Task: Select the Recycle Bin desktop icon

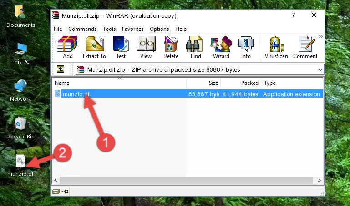Action: click(x=21, y=128)
